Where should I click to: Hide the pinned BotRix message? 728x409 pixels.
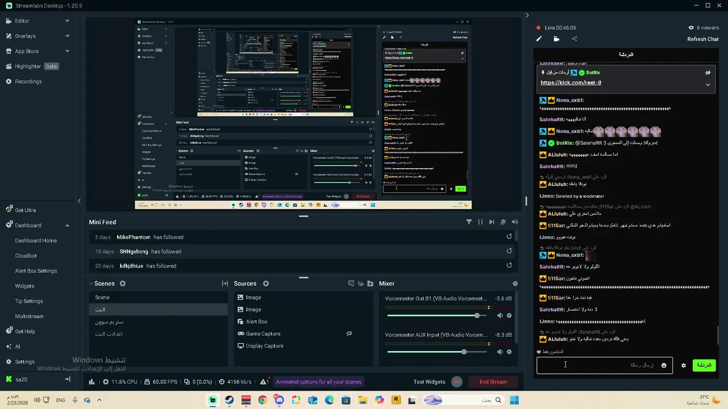point(708,73)
